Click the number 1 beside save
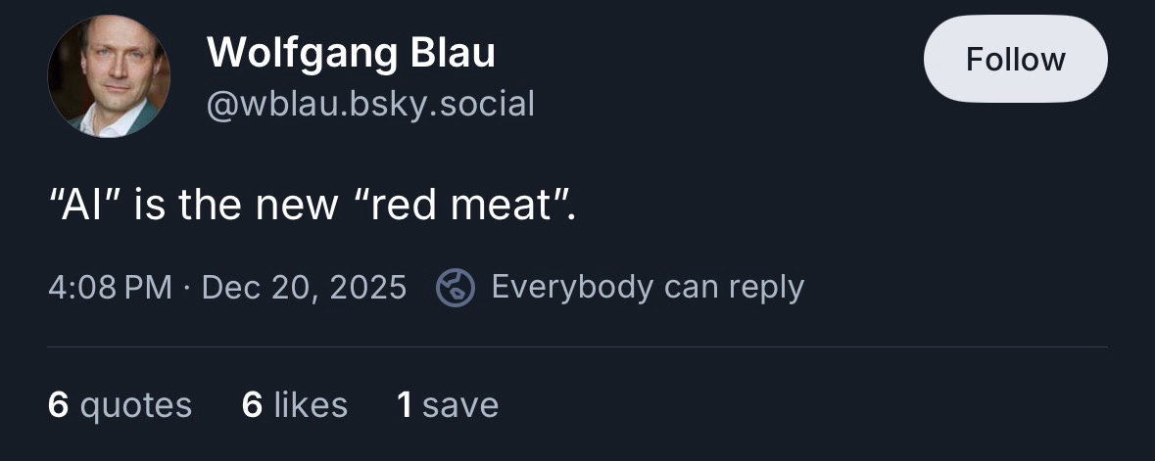 point(404,404)
